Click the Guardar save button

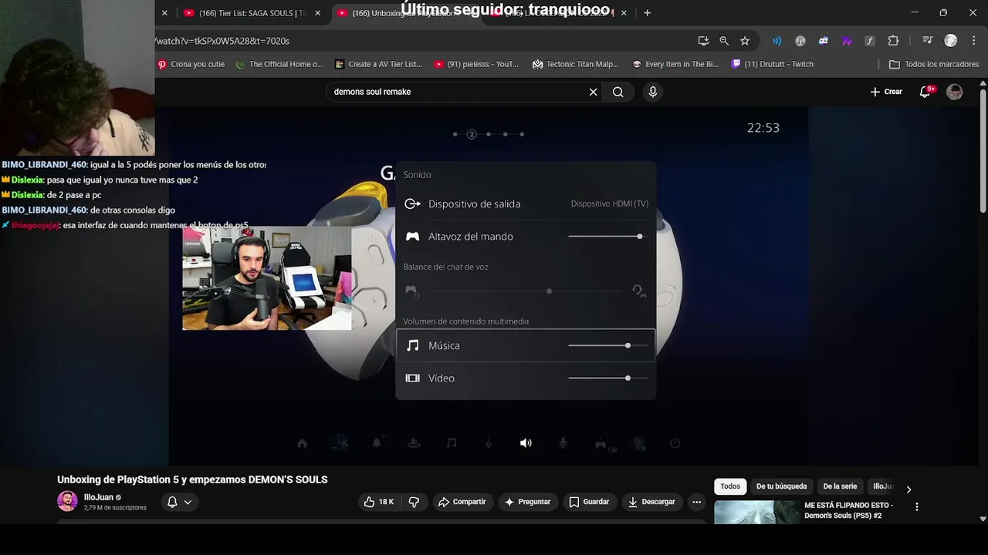coord(589,502)
